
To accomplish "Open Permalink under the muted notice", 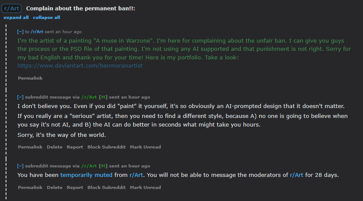I will [30, 188].
